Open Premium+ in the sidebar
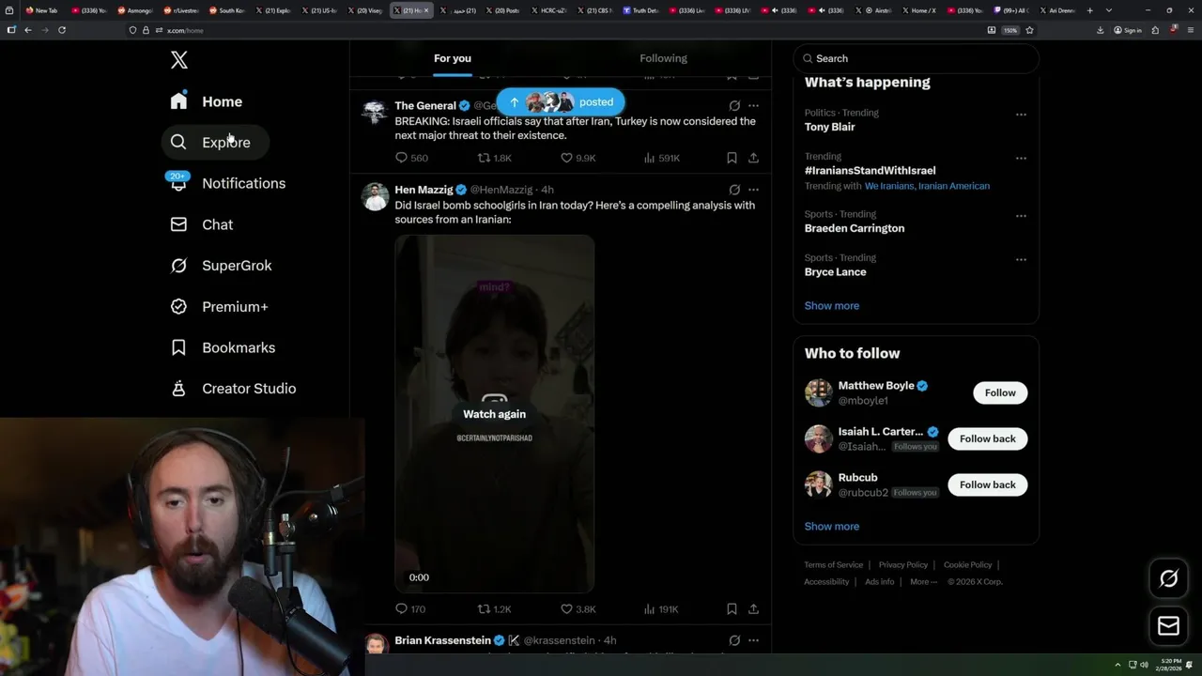1202x676 pixels. 220,307
